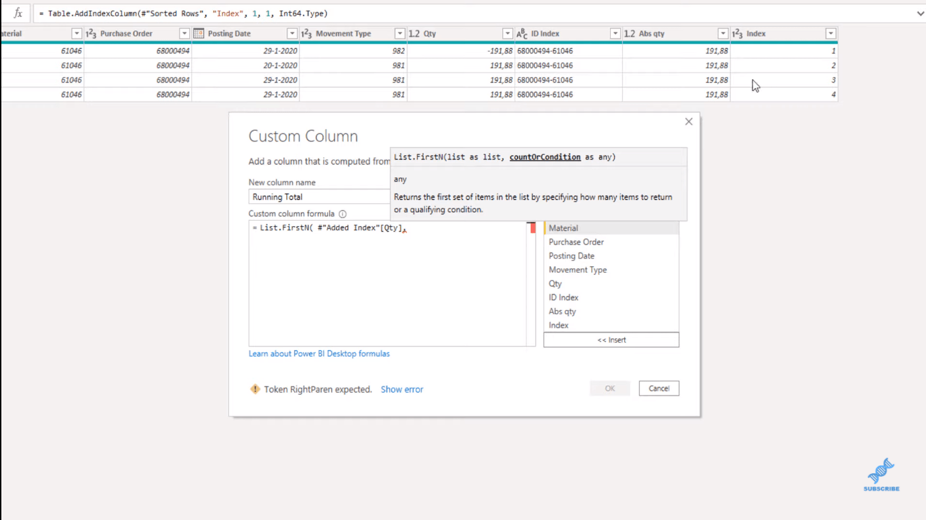Click the fx formula icon
The image size is (926, 520).
coord(18,13)
